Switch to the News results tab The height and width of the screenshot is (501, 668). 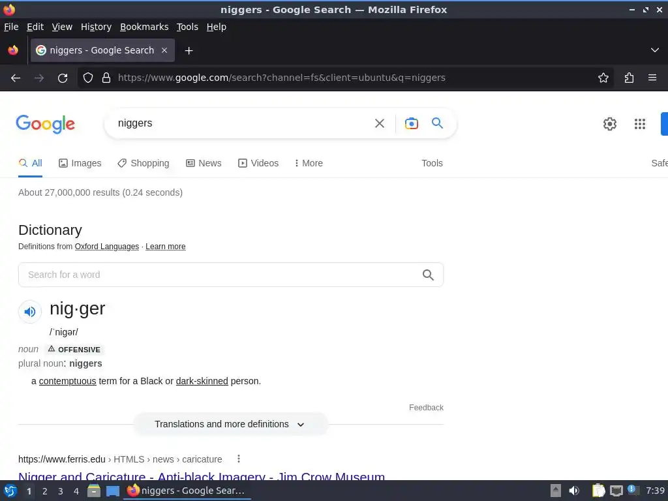(204, 163)
